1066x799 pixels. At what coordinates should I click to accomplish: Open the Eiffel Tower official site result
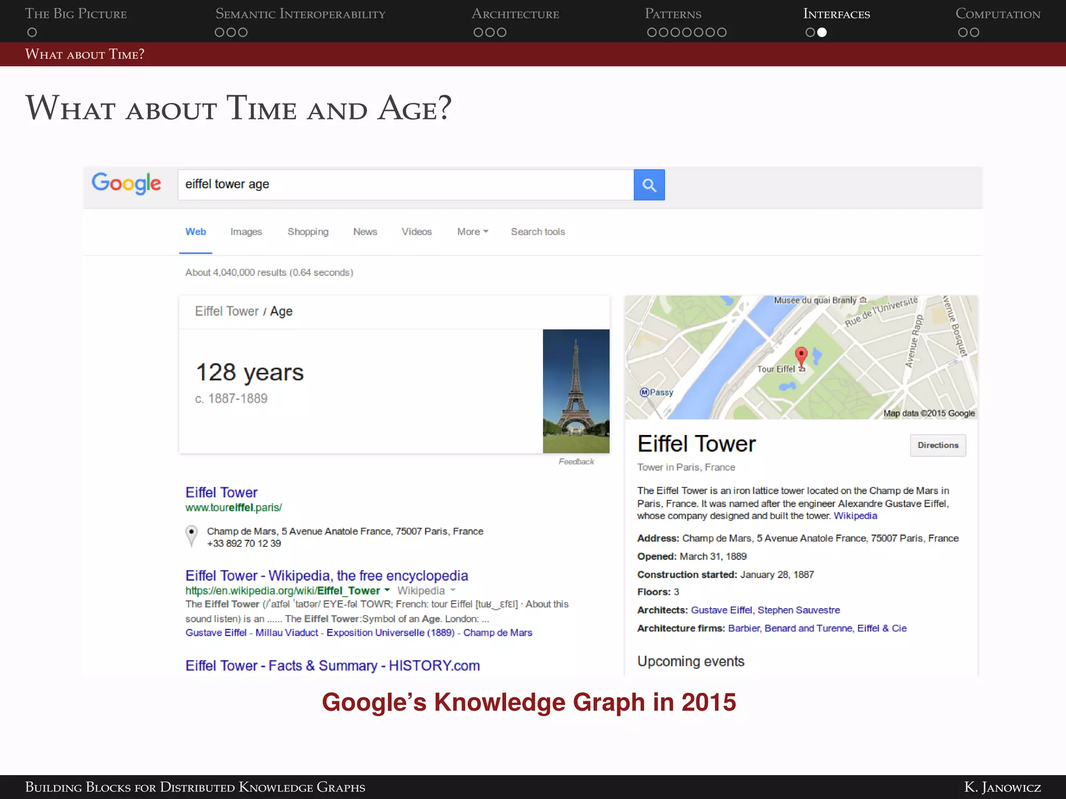[x=221, y=492]
